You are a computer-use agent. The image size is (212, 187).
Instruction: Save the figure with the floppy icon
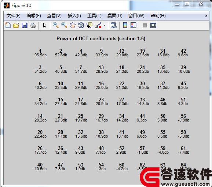[x=25, y=25]
